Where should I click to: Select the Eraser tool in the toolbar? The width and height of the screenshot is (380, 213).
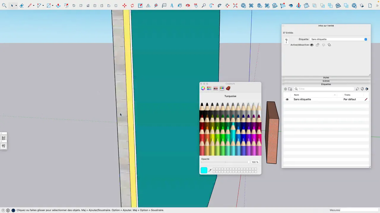[21, 5]
